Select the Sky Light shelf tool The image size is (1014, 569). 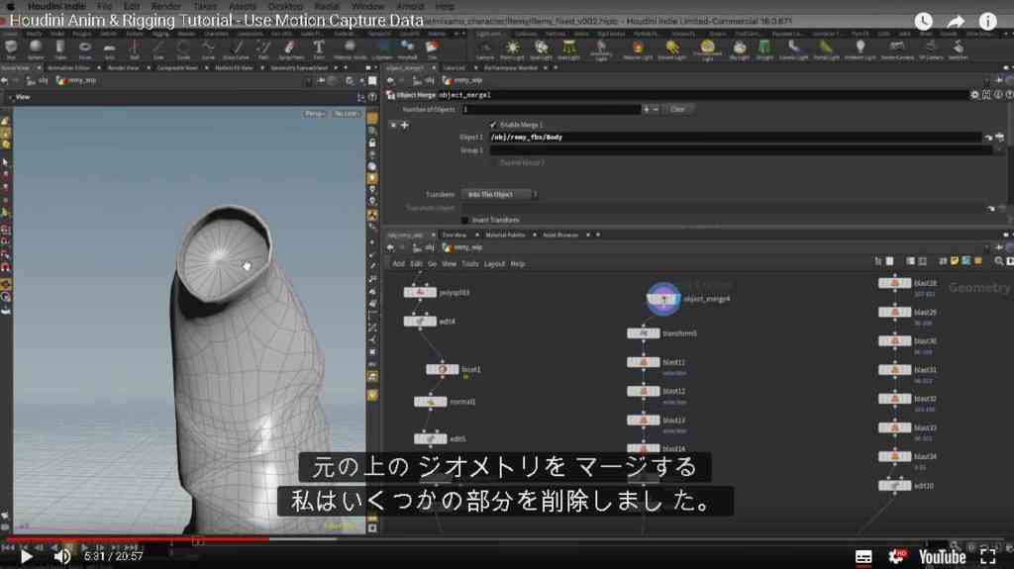[x=739, y=49]
